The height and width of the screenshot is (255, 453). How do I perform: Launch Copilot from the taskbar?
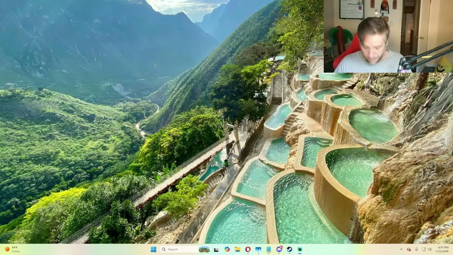(x=227, y=249)
